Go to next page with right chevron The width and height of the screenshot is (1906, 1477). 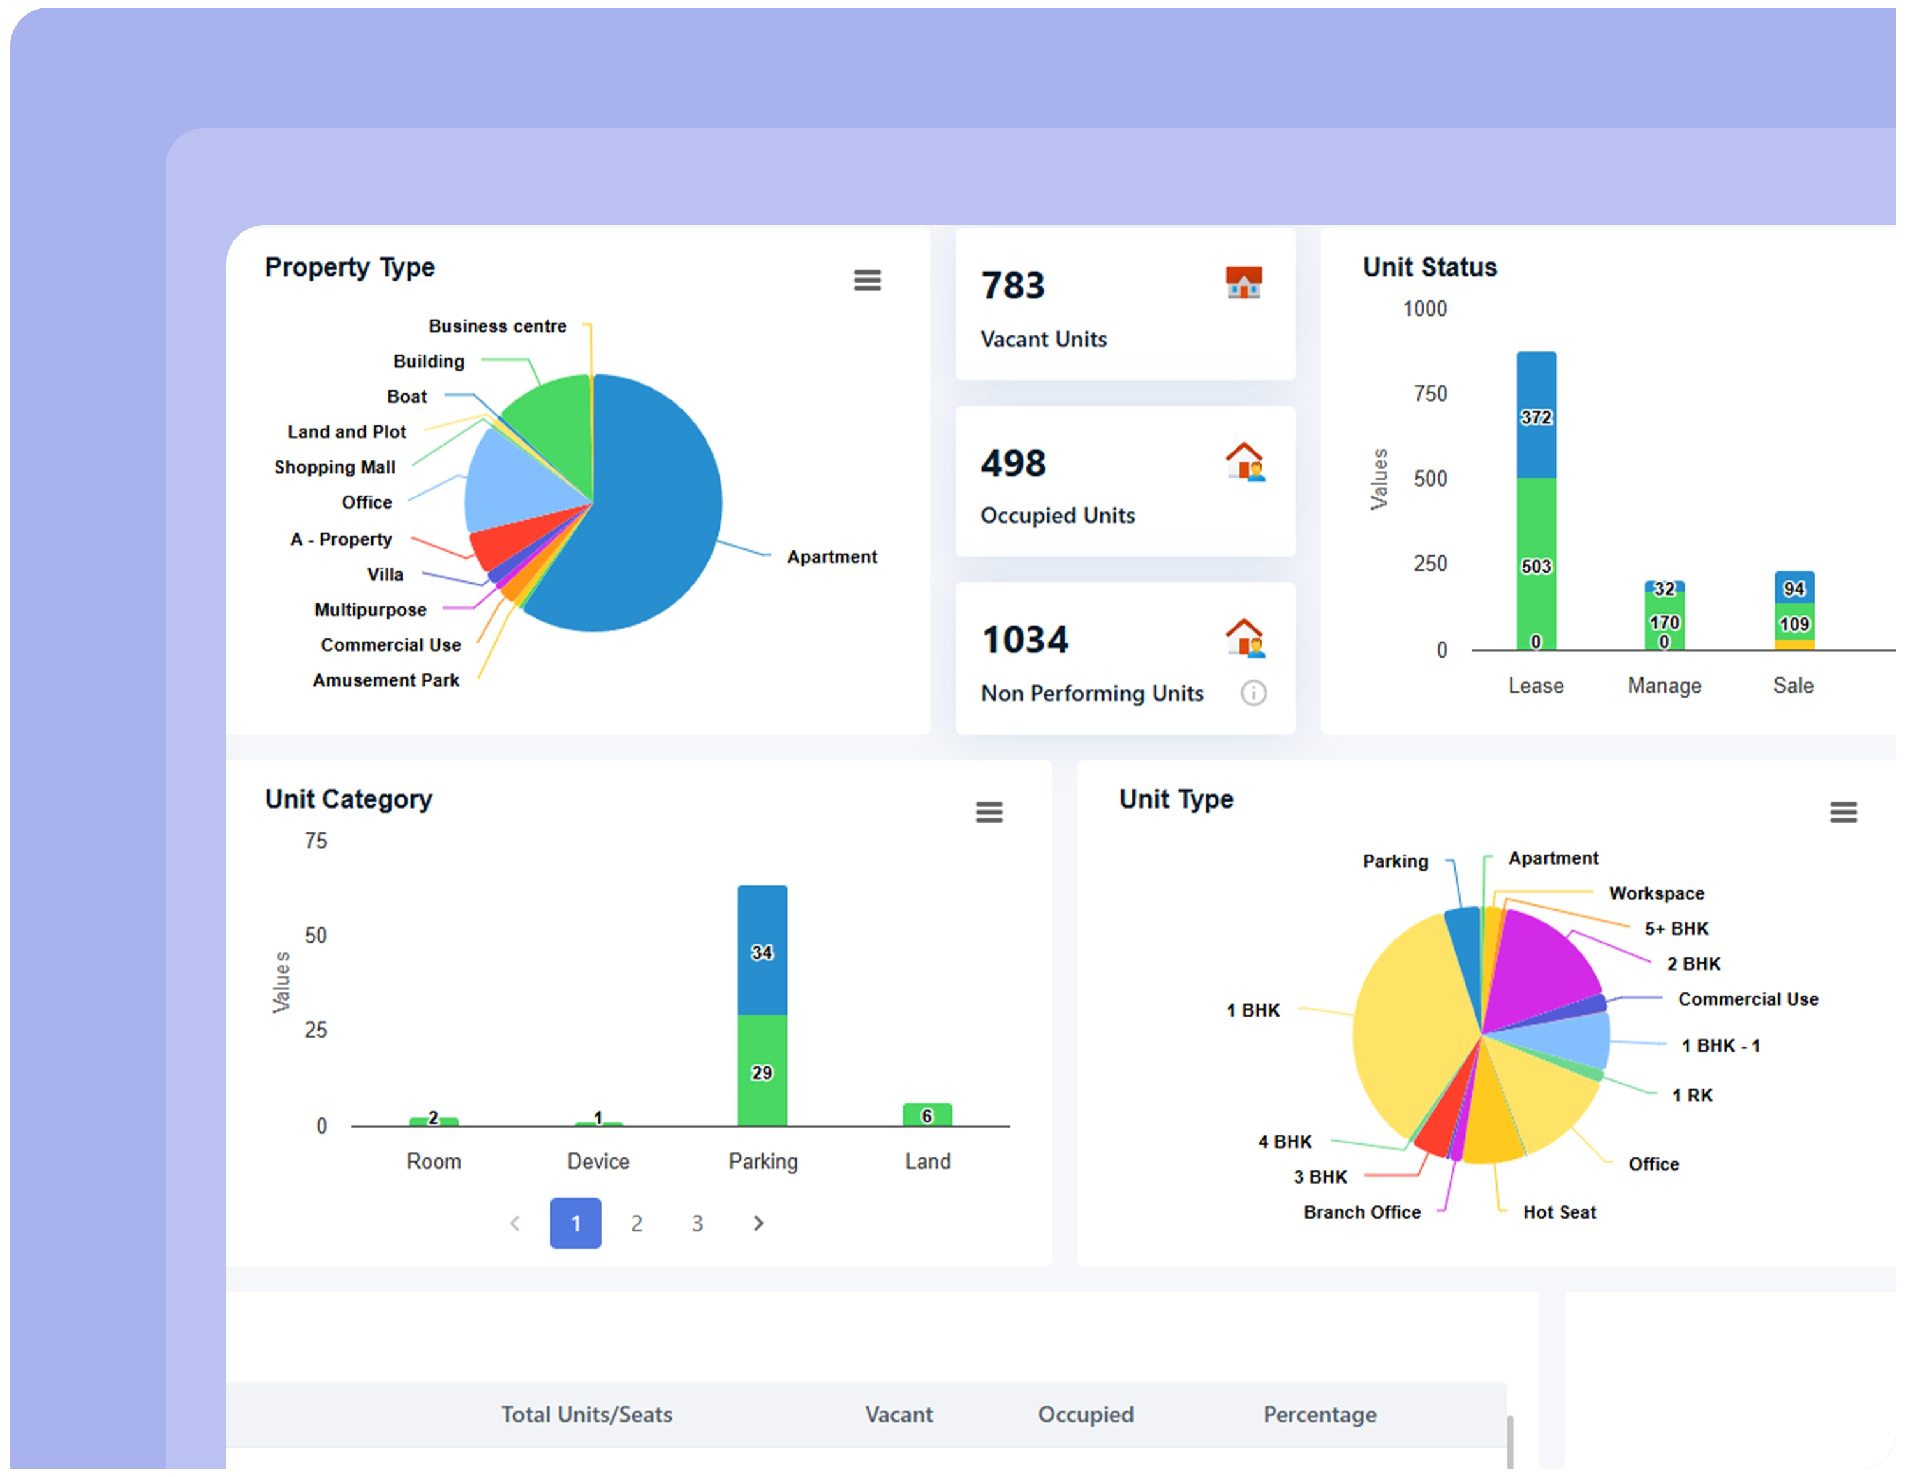(758, 1223)
